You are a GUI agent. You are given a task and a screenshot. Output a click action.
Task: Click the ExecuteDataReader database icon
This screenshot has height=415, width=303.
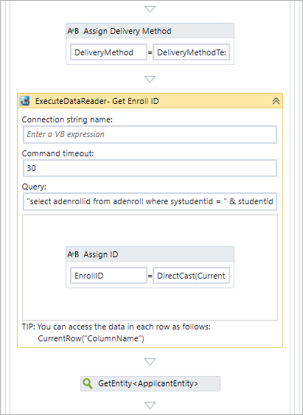pyautogui.click(x=25, y=101)
